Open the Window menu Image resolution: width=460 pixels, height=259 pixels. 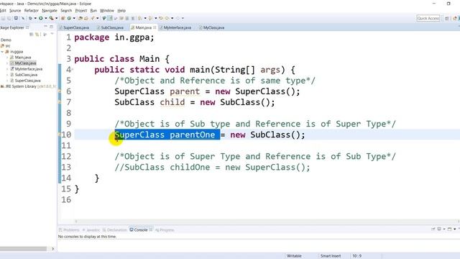click(x=107, y=11)
